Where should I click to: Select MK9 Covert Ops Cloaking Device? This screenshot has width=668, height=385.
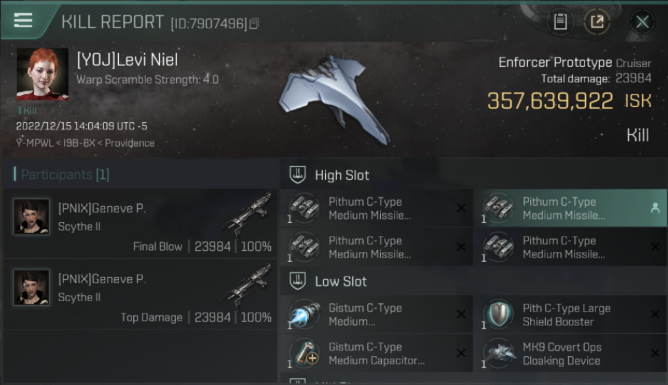[x=570, y=354]
